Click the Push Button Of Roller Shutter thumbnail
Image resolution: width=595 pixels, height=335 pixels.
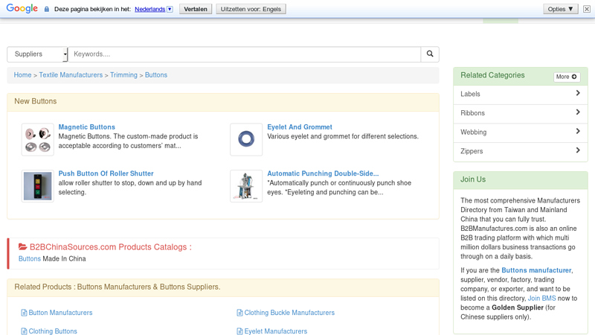click(x=38, y=185)
